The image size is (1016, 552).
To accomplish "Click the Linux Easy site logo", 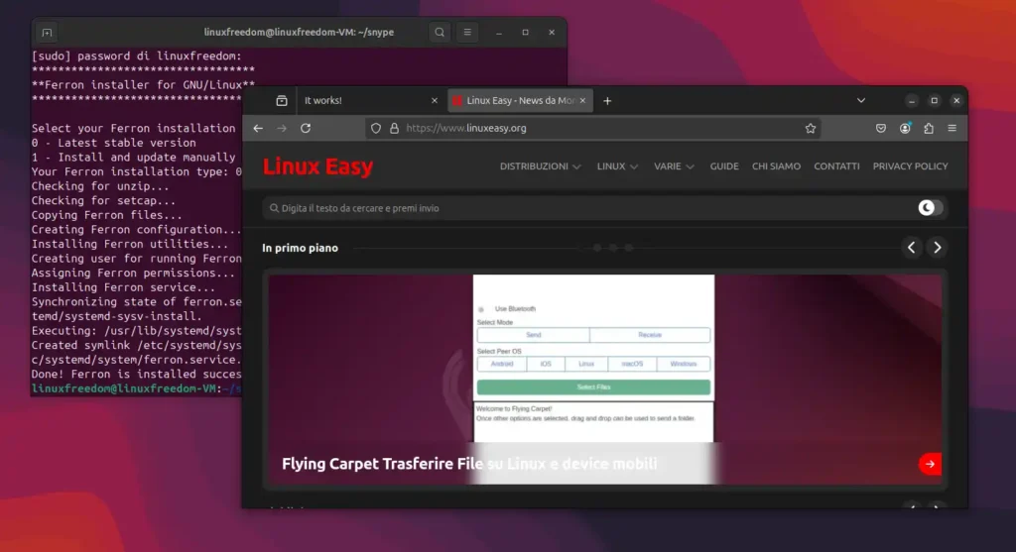I will tap(317, 166).
